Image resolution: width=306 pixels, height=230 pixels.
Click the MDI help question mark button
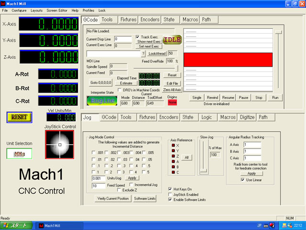(143, 53)
